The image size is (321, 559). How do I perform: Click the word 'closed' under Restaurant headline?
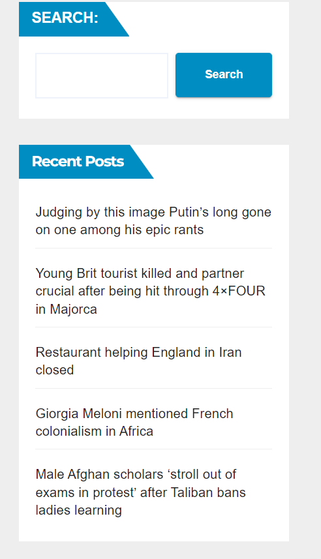pos(55,370)
